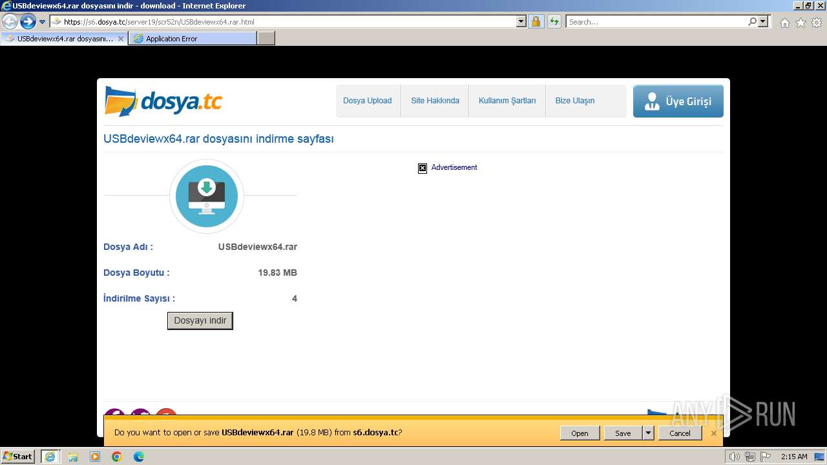Screen dimensions: 827x465
Task: Open a new blank tab
Action: (266, 39)
